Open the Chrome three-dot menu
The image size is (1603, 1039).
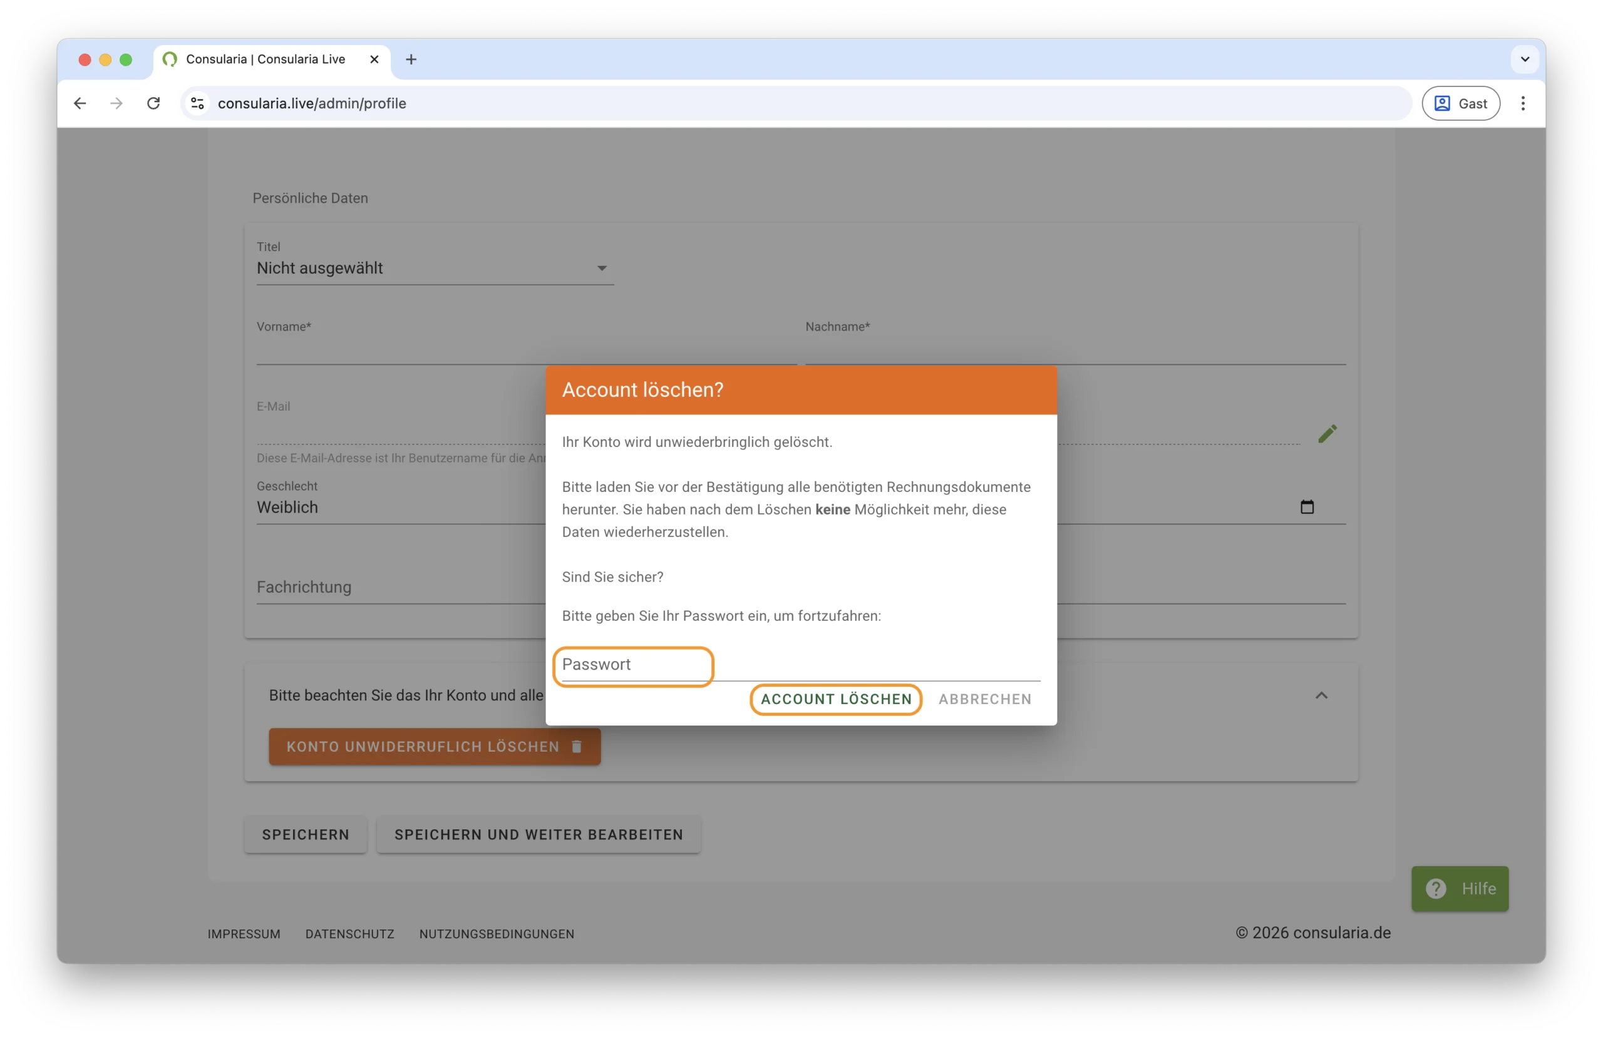1522,103
